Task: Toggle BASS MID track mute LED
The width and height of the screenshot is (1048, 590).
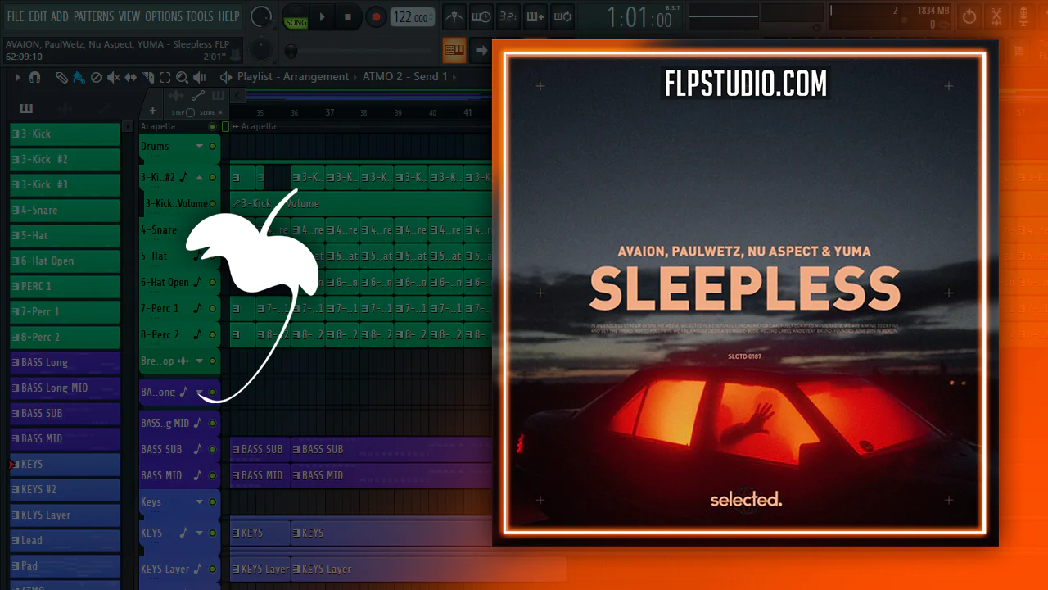Action: [213, 475]
